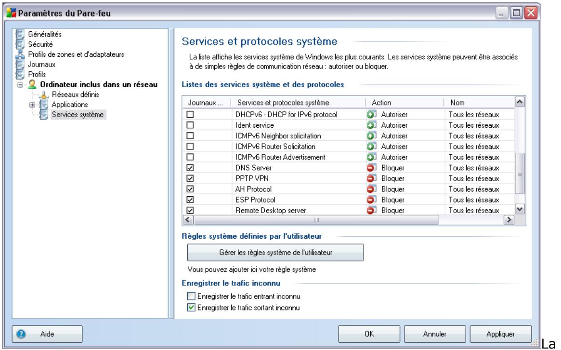Check the Ident service log checkbox
The height and width of the screenshot is (350, 561).
tap(190, 125)
